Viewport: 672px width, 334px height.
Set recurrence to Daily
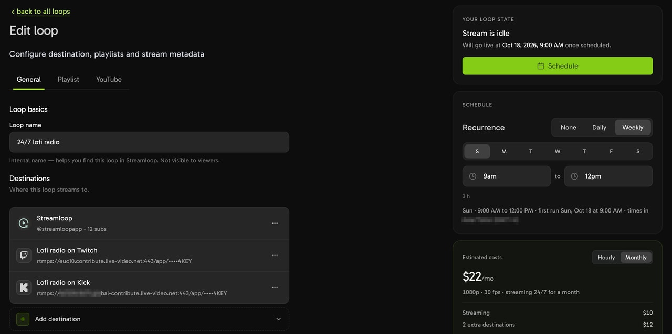(599, 127)
